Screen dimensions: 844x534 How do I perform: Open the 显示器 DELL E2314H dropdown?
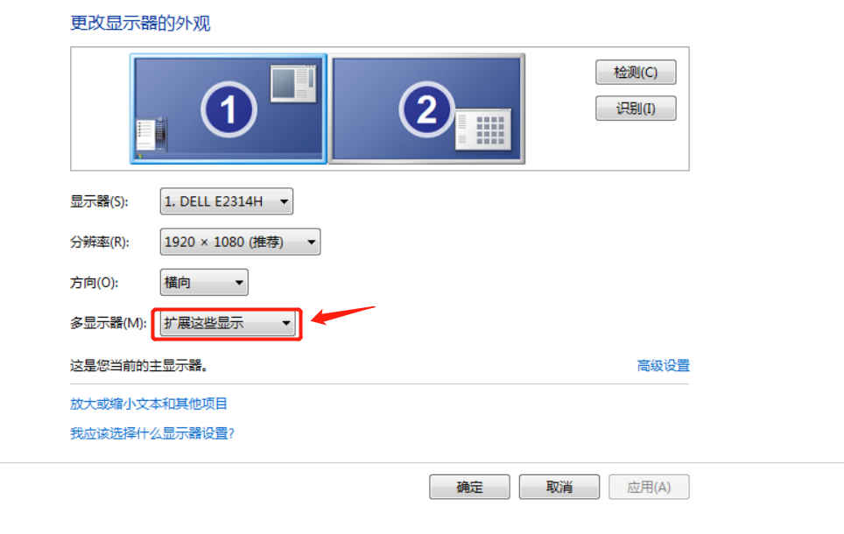[227, 201]
